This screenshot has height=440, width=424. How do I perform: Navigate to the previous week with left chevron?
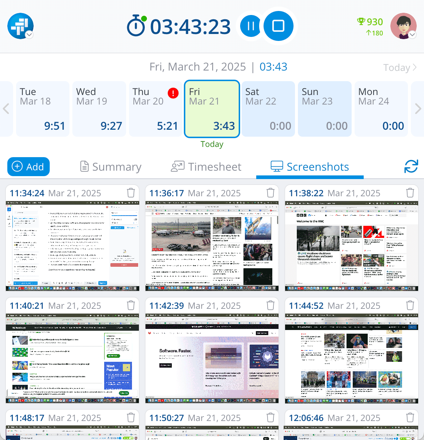[5, 109]
